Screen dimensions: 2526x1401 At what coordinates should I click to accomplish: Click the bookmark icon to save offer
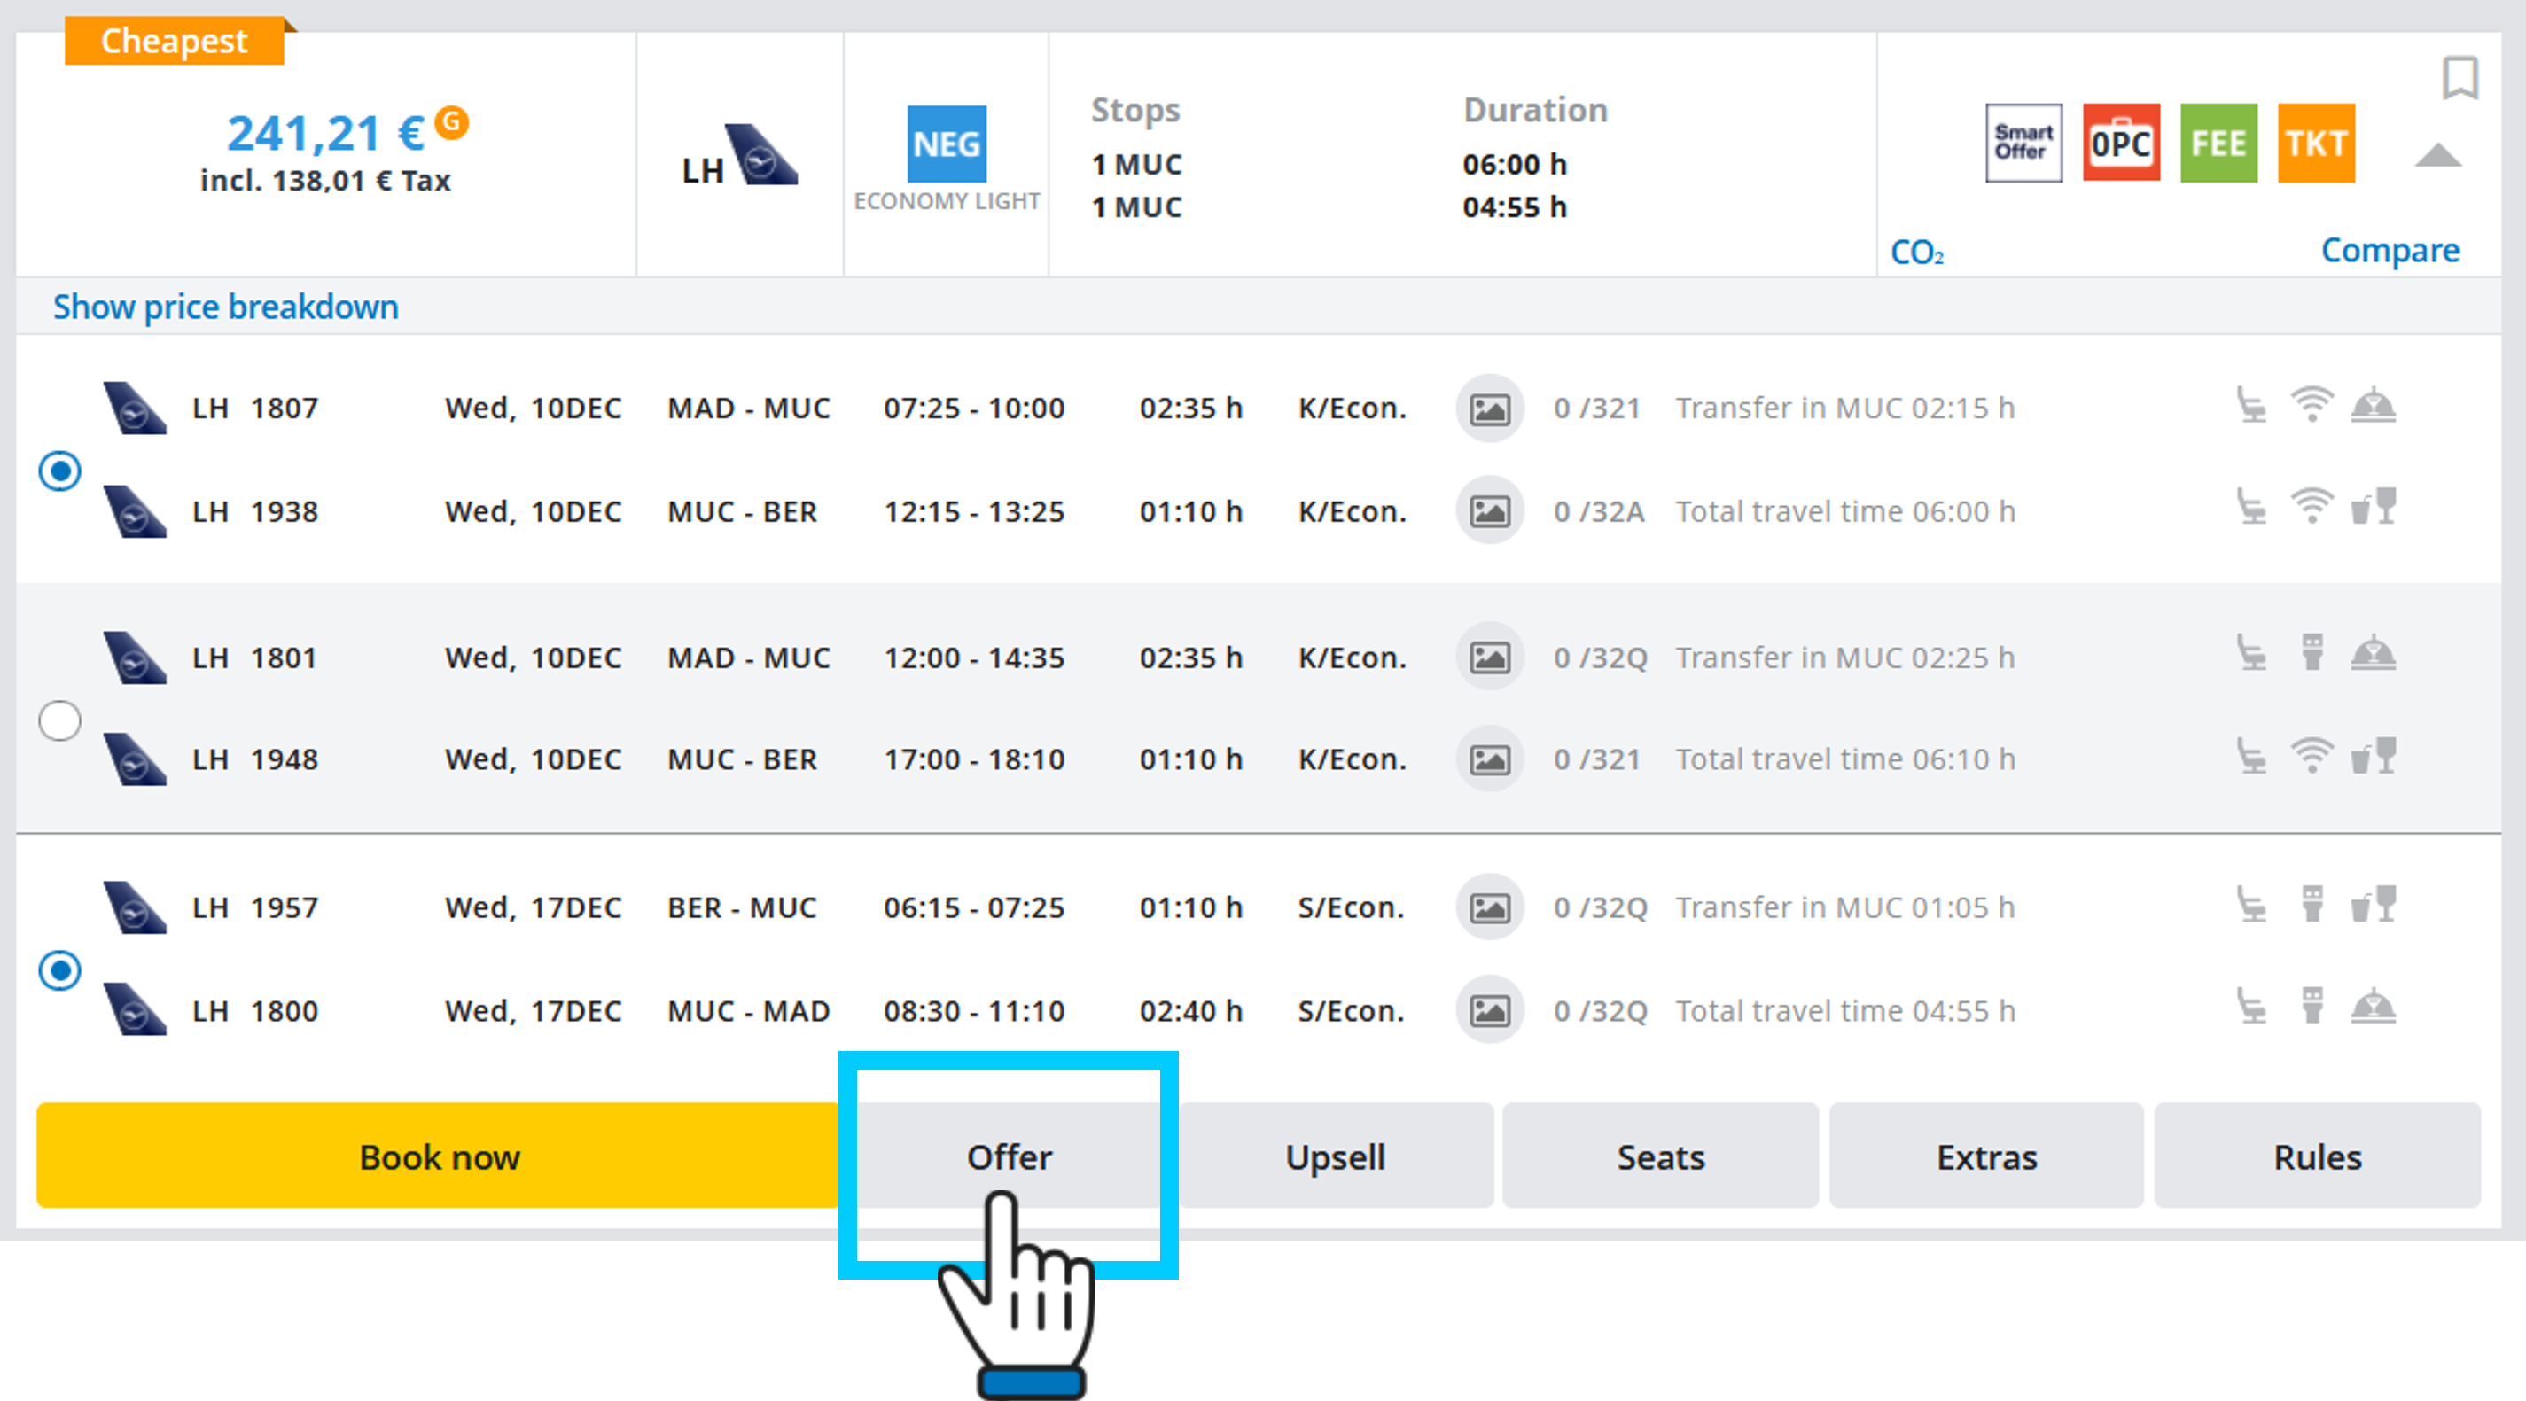2459,77
